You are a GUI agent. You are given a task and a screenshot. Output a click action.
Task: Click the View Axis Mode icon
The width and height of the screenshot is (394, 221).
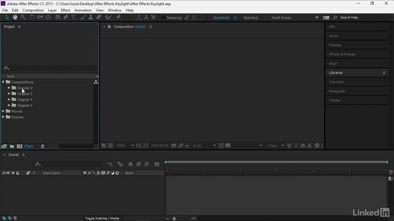pyautogui.click(x=153, y=17)
